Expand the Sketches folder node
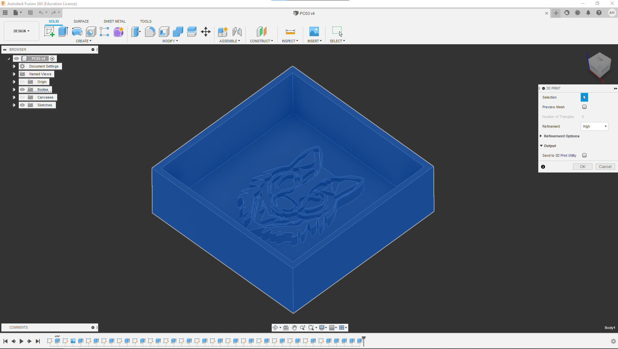The image size is (618, 349). point(14,105)
